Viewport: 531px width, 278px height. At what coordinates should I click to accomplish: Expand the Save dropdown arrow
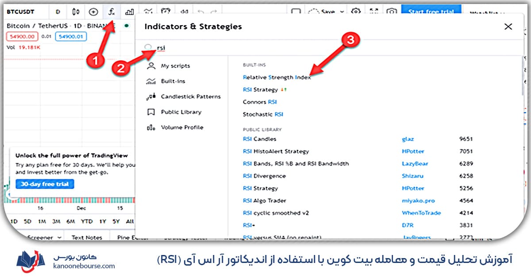tap(342, 12)
